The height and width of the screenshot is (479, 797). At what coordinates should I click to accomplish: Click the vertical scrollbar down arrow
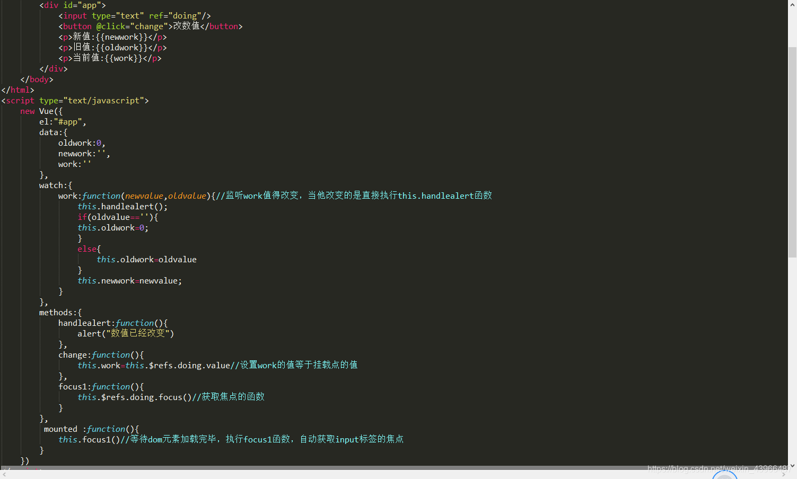click(792, 466)
